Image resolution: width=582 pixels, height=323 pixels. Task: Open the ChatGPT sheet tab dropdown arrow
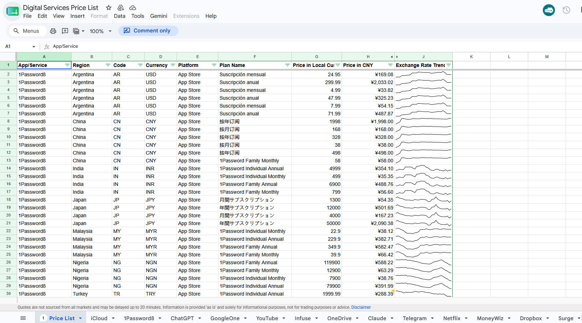[200, 318]
